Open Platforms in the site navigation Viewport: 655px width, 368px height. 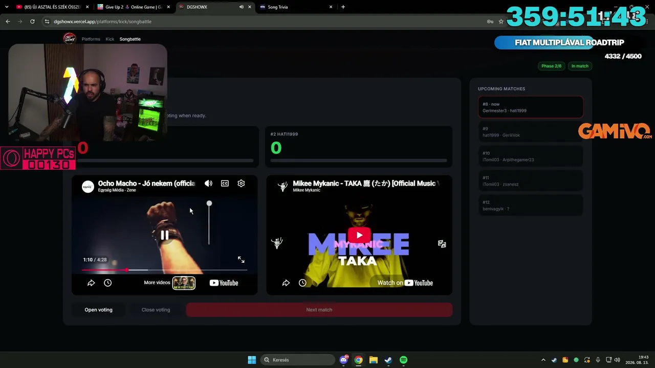91,39
